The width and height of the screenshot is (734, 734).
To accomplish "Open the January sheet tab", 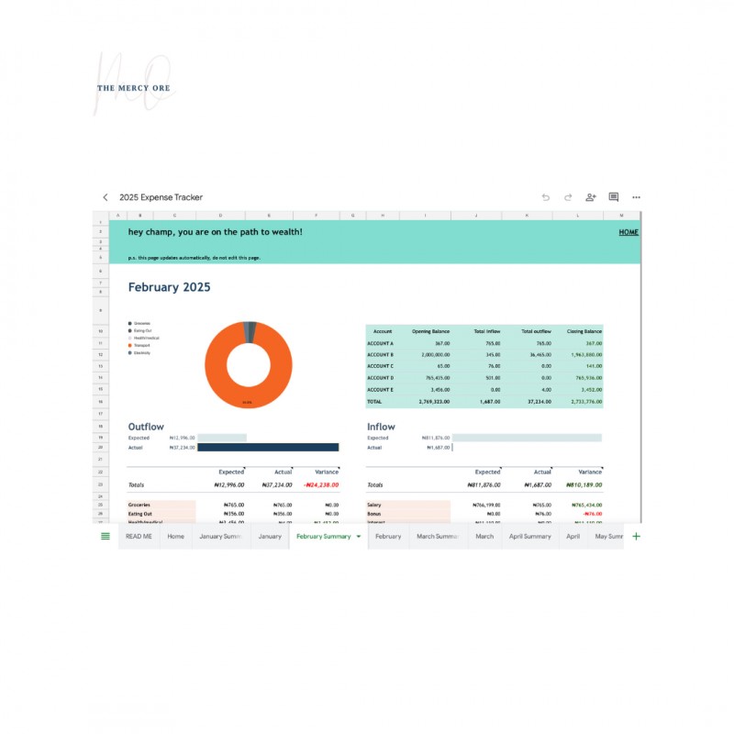I will (270, 536).
